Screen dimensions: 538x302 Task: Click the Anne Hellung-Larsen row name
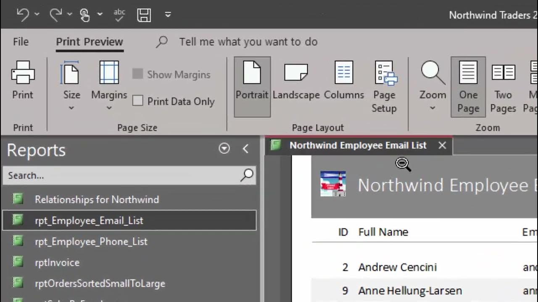[410, 291]
